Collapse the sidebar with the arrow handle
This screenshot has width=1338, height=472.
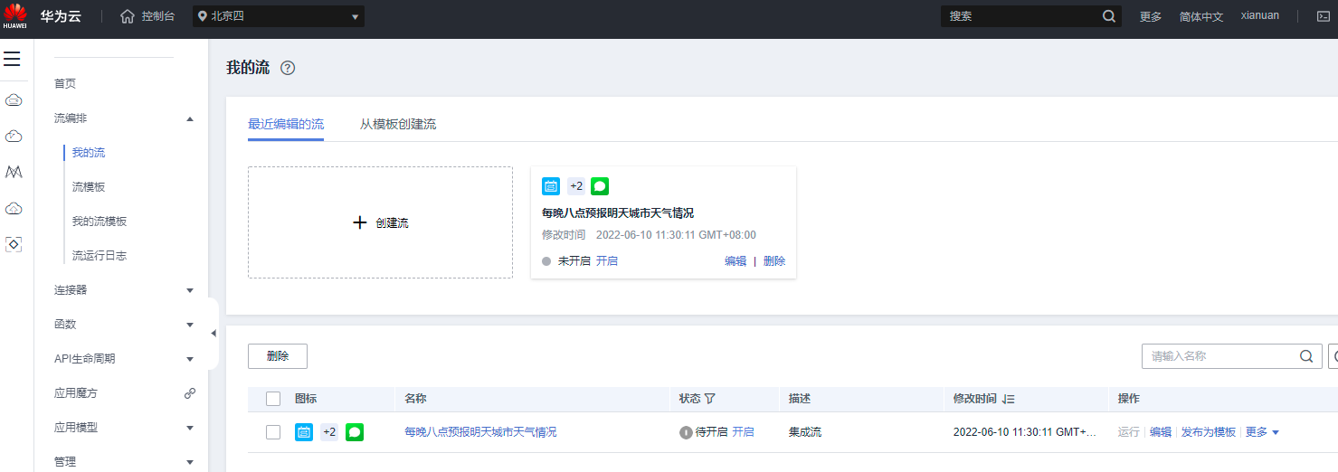tap(214, 334)
